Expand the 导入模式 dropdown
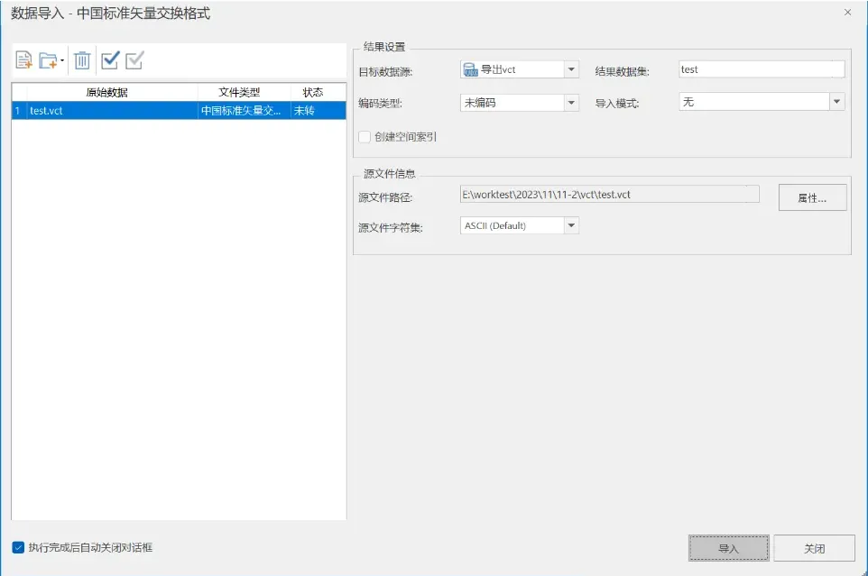The height and width of the screenshot is (576, 868). click(x=836, y=103)
